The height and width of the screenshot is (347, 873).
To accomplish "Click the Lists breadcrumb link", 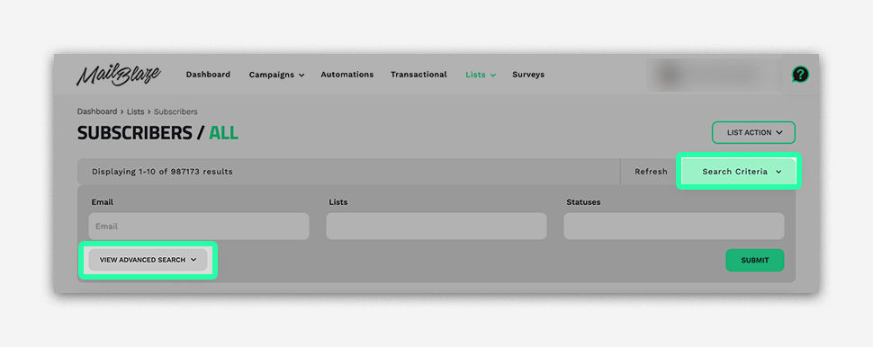I will pyautogui.click(x=135, y=111).
